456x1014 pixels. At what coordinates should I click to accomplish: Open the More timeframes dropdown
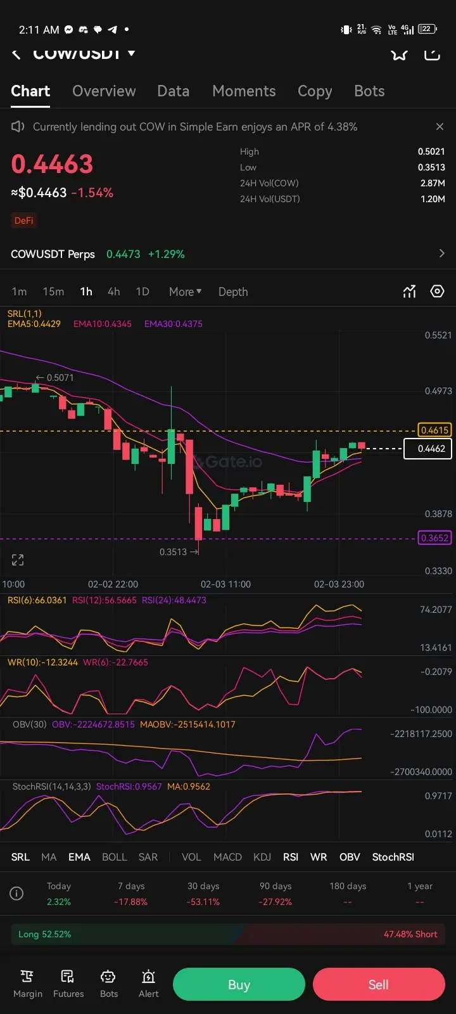pyautogui.click(x=185, y=292)
